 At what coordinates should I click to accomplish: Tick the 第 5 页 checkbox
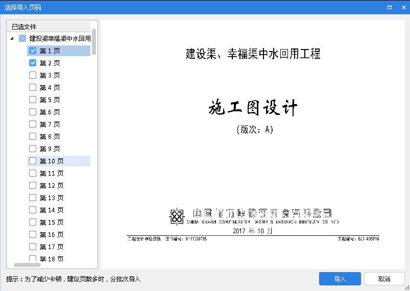click(33, 100)
